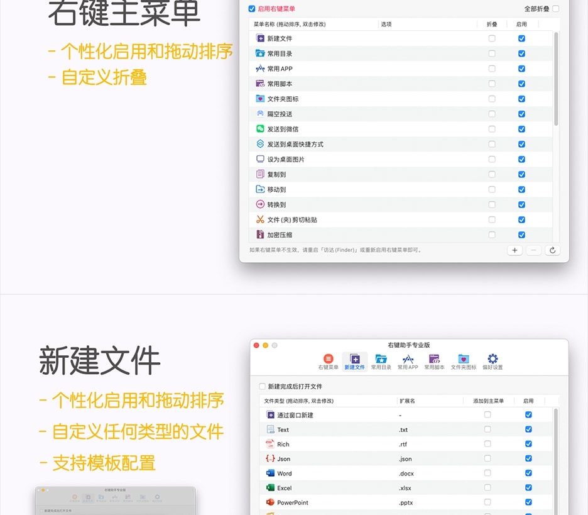The width and height of the screenshot is (588, 515).
Task: Click the 常用目录 folder icon in menu list
Action: [x=260, y=53]
